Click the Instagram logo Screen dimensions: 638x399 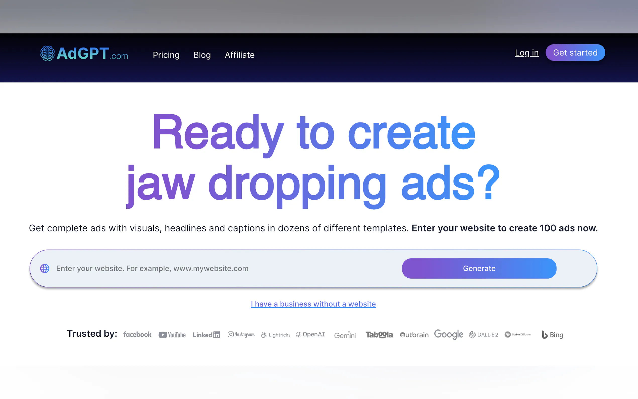(x=241, y=334)
